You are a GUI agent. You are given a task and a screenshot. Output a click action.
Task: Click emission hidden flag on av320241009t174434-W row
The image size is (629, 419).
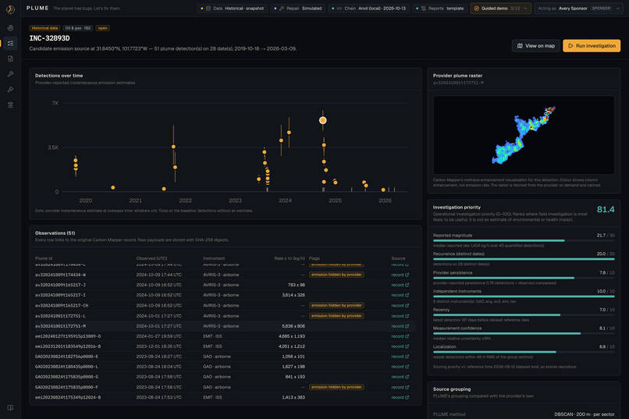pyautogui.click(x=336, y=275)
